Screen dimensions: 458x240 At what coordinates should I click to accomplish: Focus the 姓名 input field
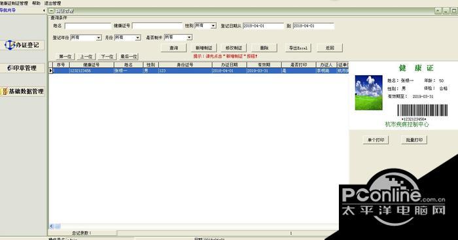pyautogui.click(x=88, y=26)
